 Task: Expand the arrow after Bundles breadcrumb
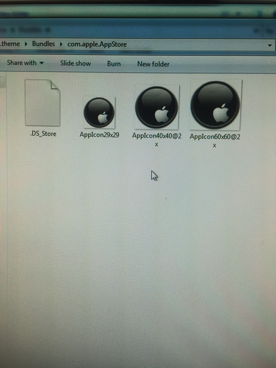pyautogui.click(x=61, y=44)
